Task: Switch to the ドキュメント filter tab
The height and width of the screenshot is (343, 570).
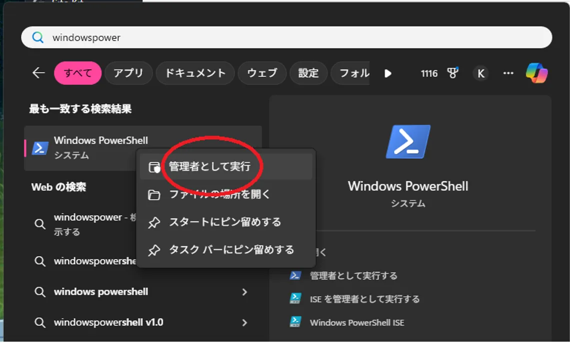Action: pos(195,73)
